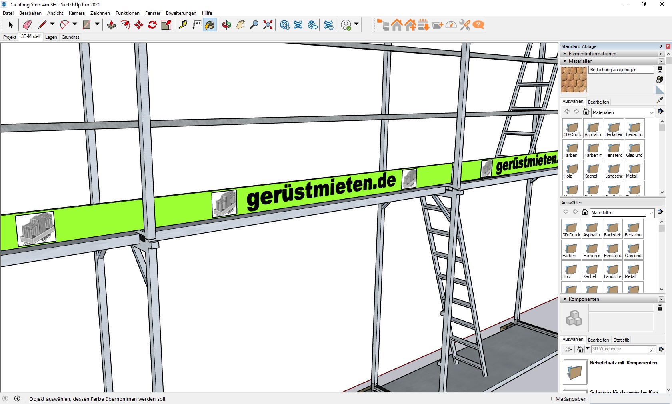Toggle the secondary selection pane button
This screenshot has height=404, width=672.
[660, 69]
